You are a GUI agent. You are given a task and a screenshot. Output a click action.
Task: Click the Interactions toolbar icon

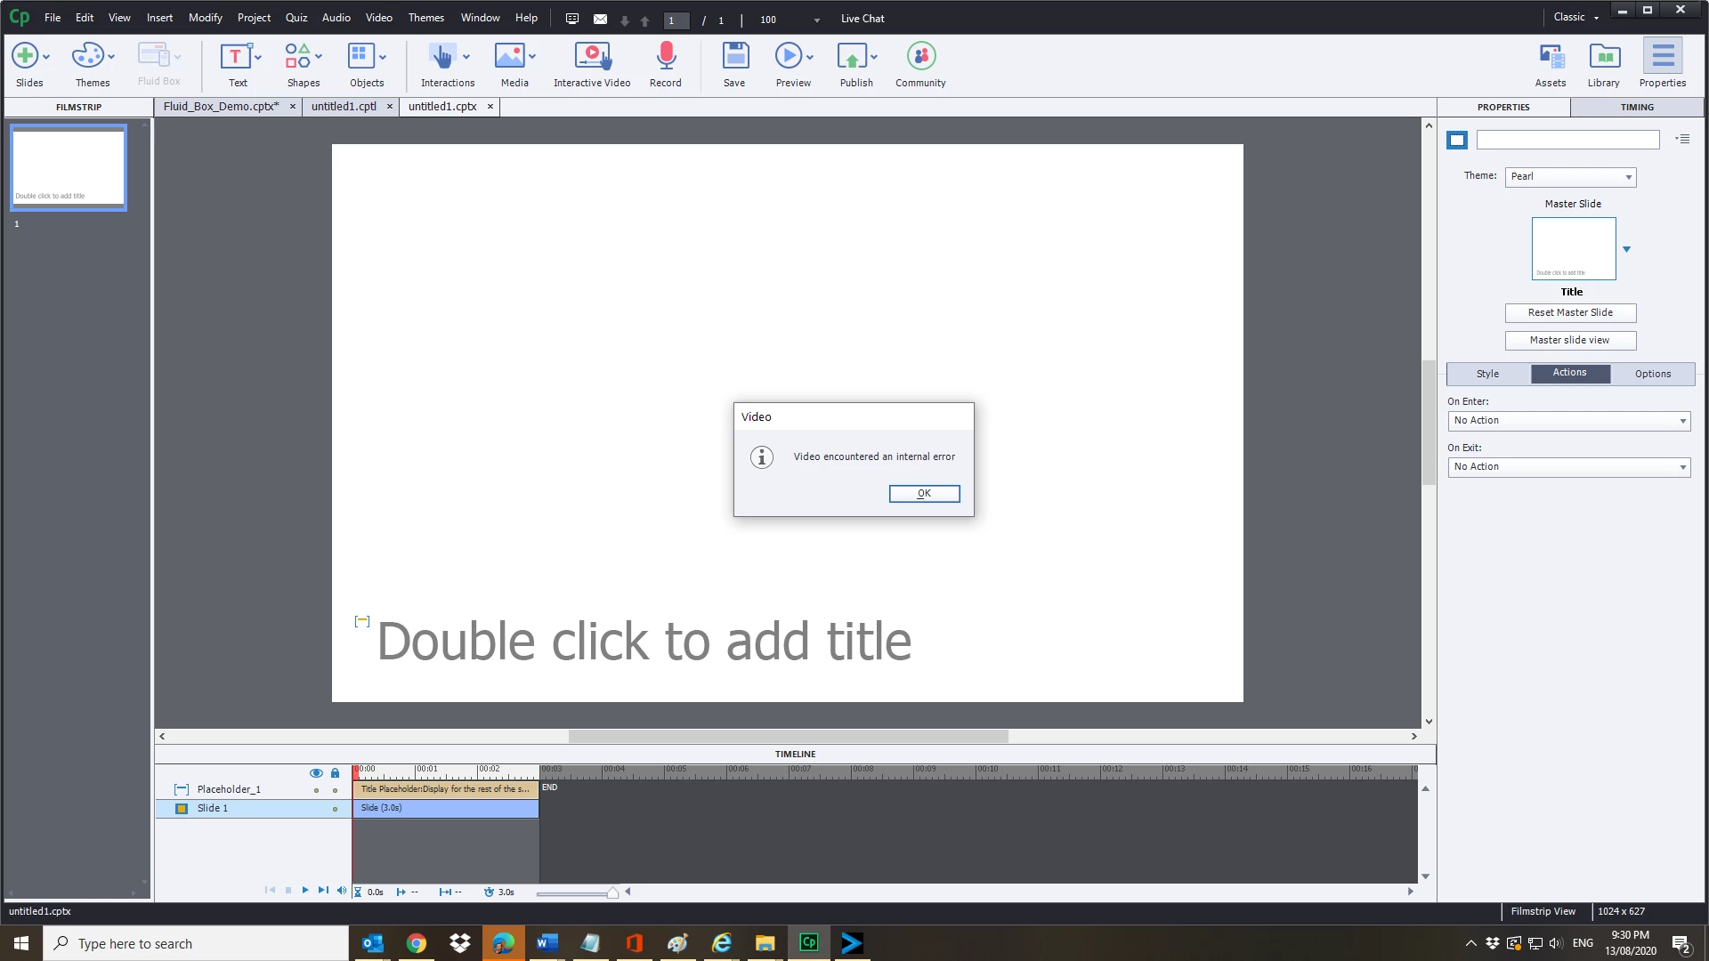(x=441, y=57)
